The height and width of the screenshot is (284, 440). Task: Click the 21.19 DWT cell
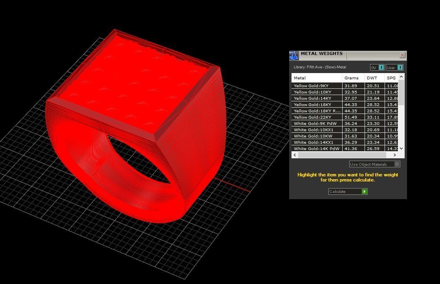(x=375, y=92)
